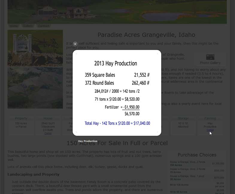Click the '60 to 130 Acres' purchase choice

pyautogui.click(x=179, y=185)
